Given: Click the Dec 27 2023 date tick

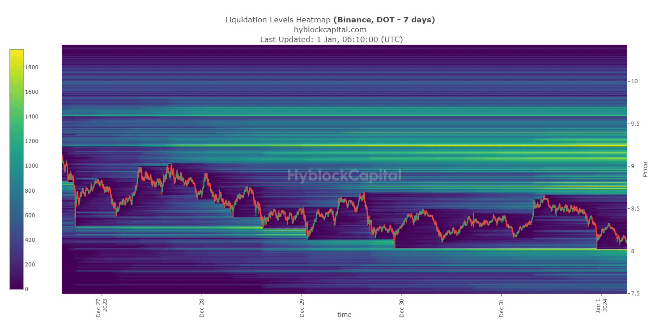Looking at the screenshot, I should (x=102, y=308).
